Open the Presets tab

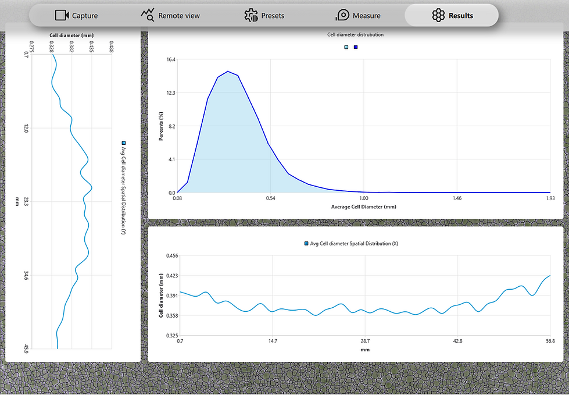[264, 16]
